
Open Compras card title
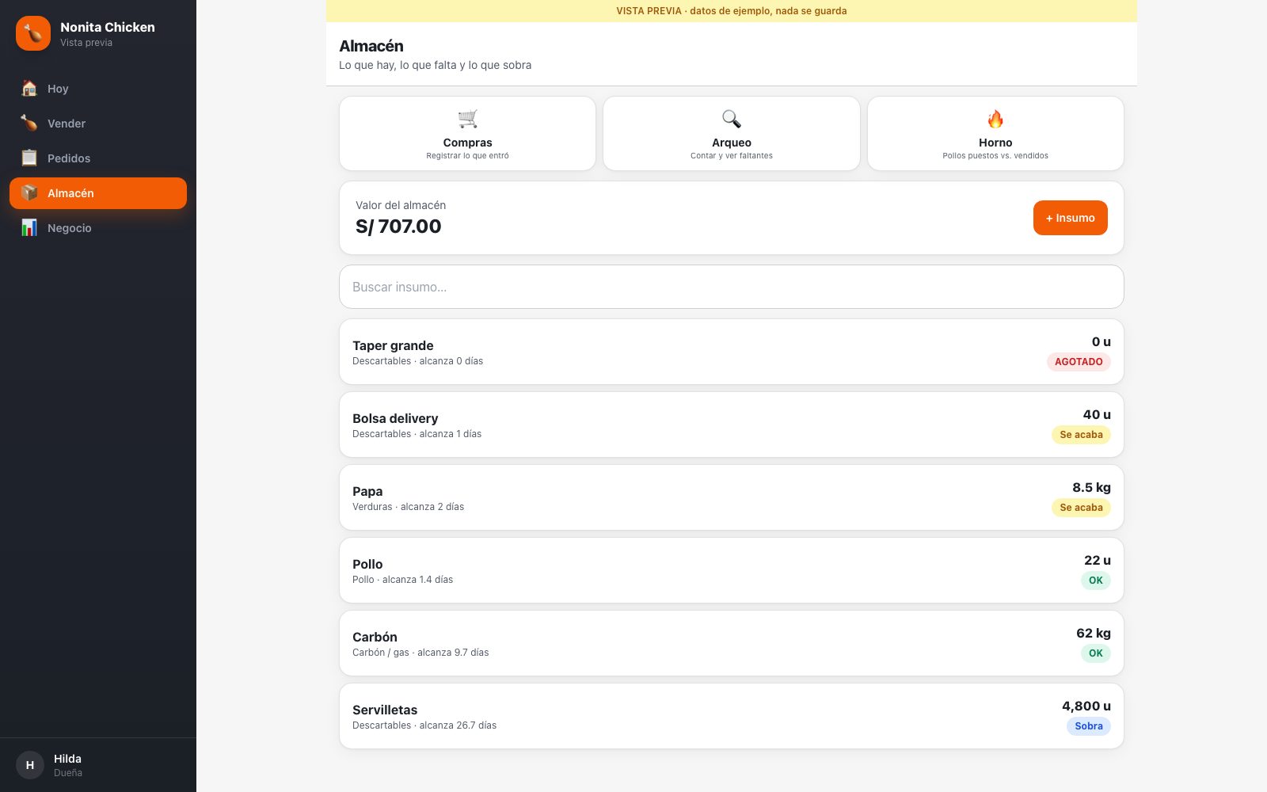pos(467,143)
